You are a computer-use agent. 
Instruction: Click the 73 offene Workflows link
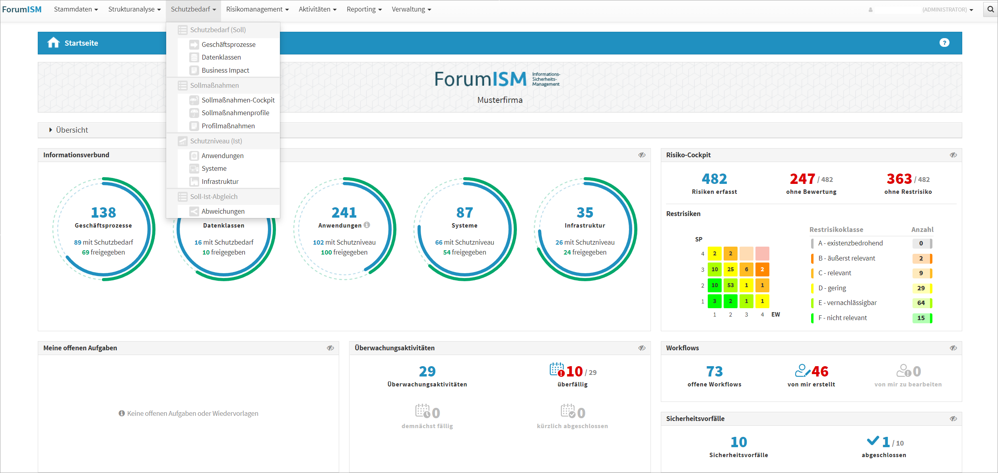[x=714, y=371]
